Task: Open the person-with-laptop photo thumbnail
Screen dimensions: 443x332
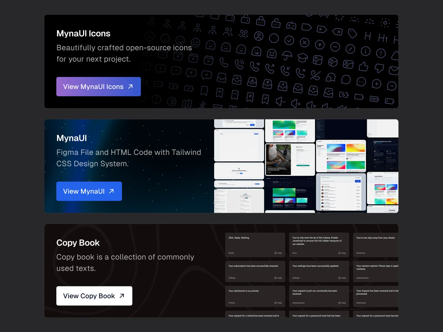Action: coord(278,160)
